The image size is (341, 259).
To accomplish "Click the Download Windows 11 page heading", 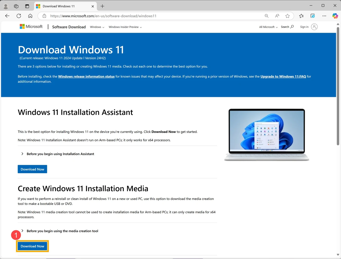I will coord(71,50).
